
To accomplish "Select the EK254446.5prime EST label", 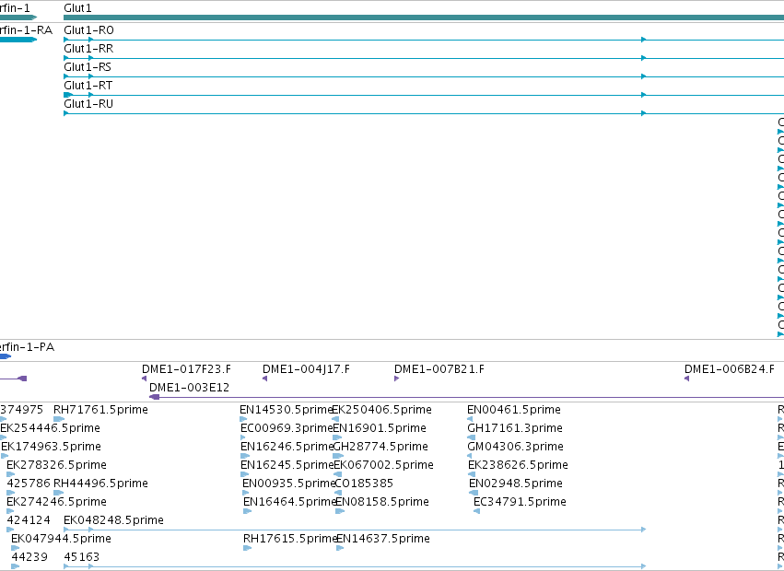I will 50,428.
